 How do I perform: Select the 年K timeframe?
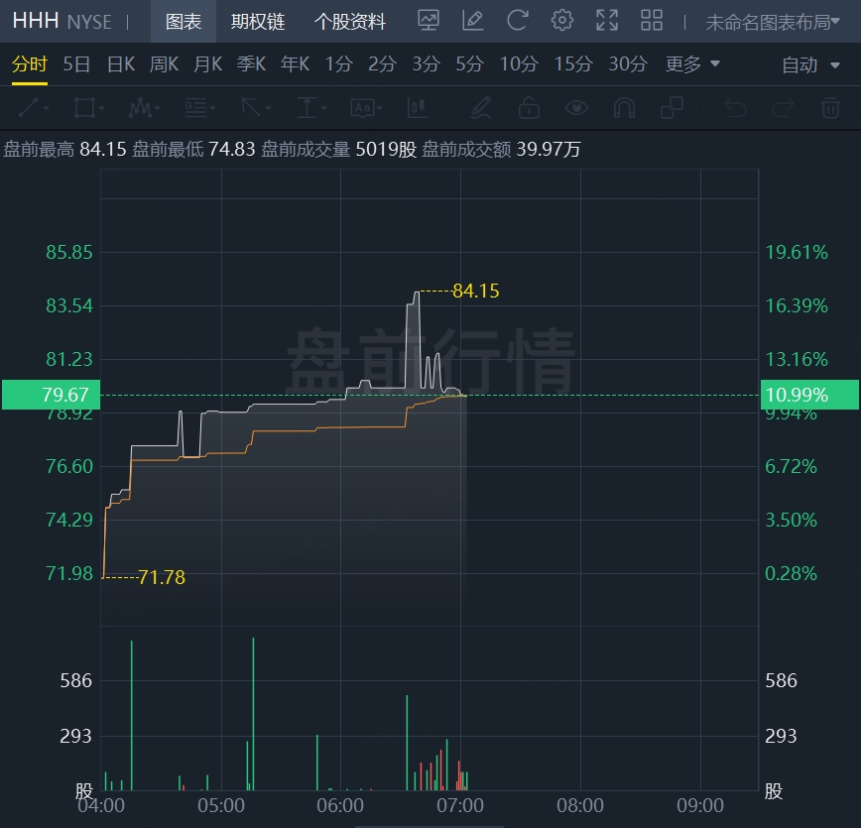coord(295,64)
